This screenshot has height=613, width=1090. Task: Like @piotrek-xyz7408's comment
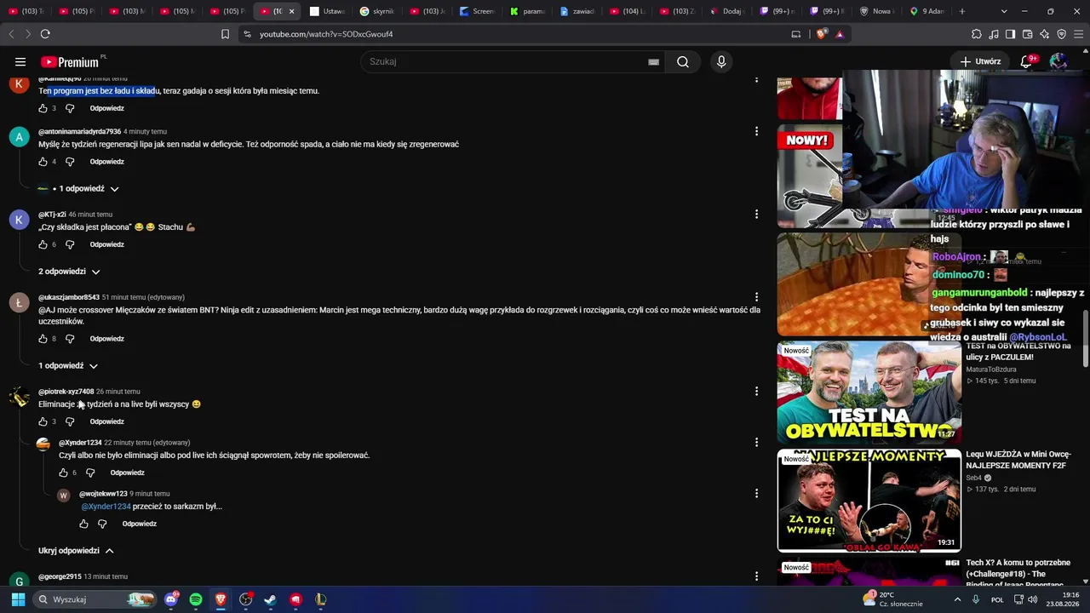pos(43,421)
